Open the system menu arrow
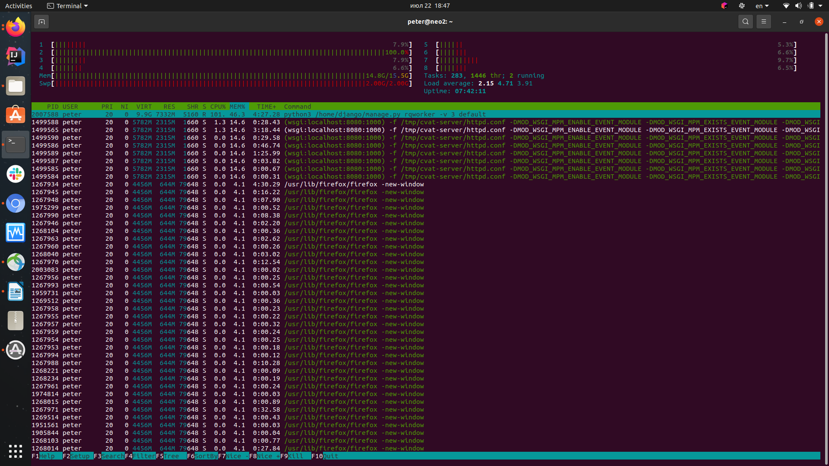Viewport: 829px width, 466px height. click(x=820, y=6)
